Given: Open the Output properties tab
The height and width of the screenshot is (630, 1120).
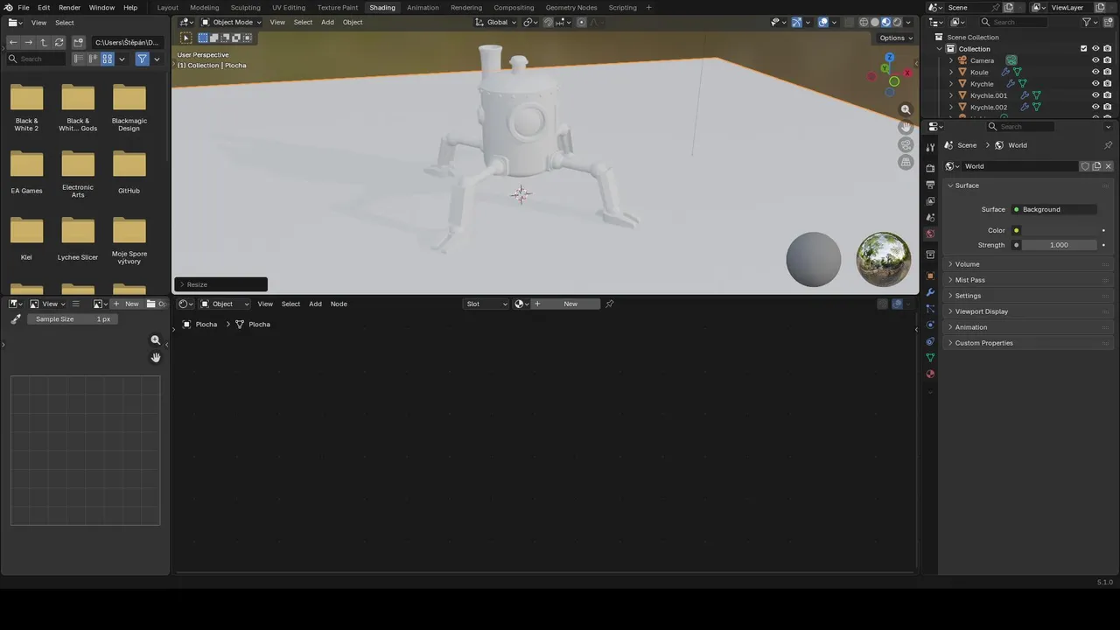Looking at the screenshot, I should 930,185.
